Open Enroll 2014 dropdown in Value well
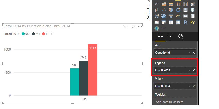 pos(189,86)
